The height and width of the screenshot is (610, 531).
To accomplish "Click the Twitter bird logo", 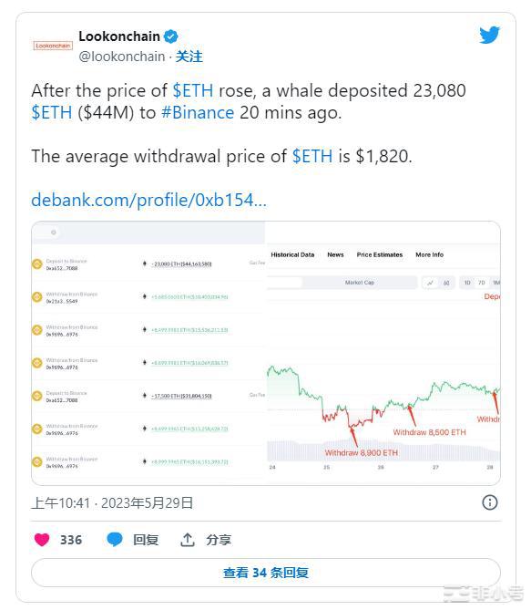I will [x=489, y=35].
